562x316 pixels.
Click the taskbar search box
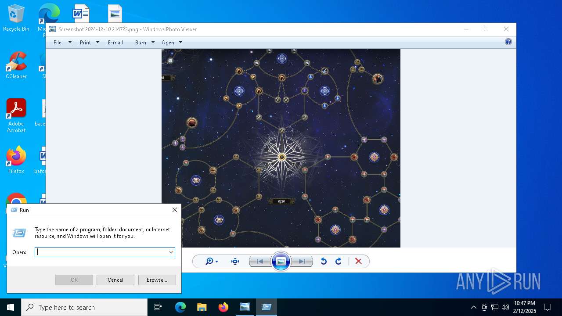coord(84,307)
